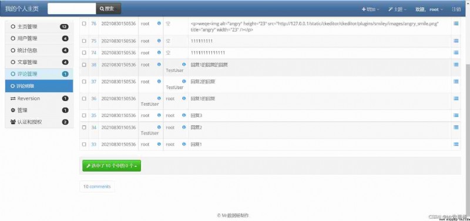
Task: Open the Reversion sidebar item
Action: pos(39,98)
